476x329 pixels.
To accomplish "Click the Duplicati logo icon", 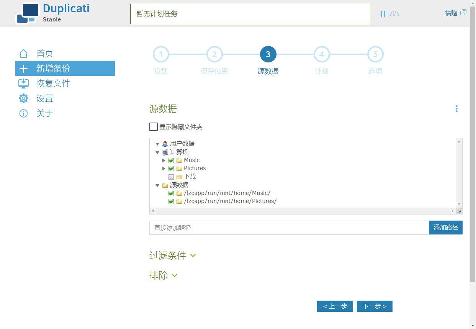I will 28,13.
